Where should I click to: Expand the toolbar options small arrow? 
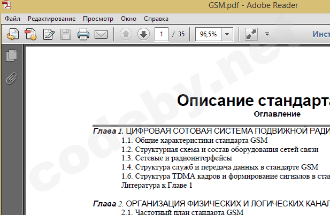[267, 35]
